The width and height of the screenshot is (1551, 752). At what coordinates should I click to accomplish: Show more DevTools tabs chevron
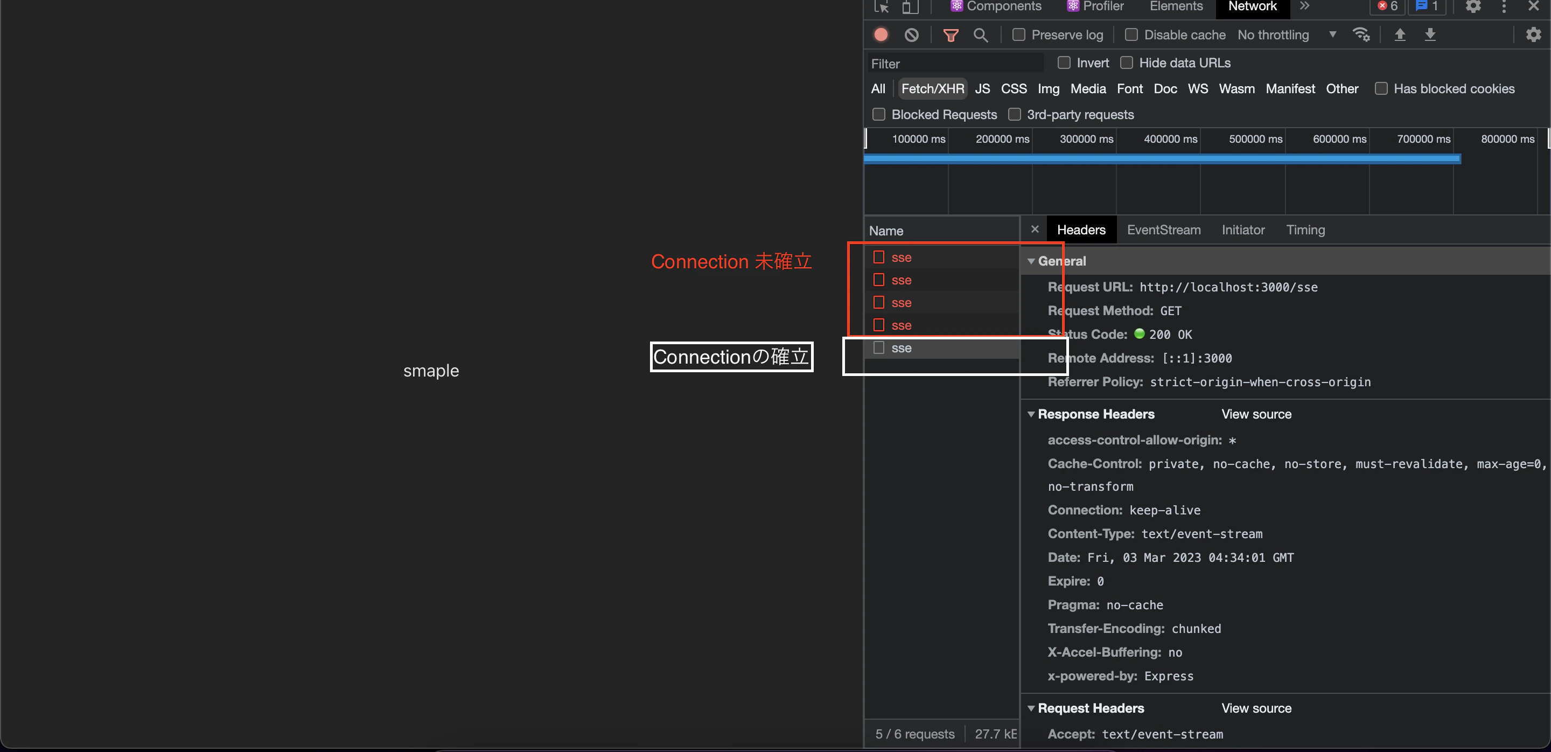1305,6
